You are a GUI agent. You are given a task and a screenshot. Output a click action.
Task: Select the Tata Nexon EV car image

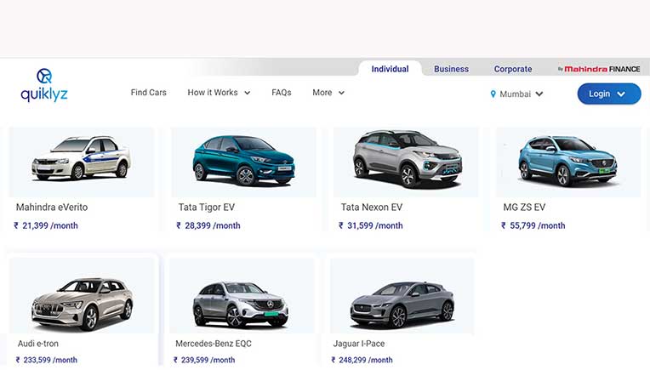[x=408, y=158]
